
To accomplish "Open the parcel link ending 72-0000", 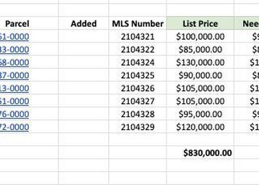I will click(15, 127).
